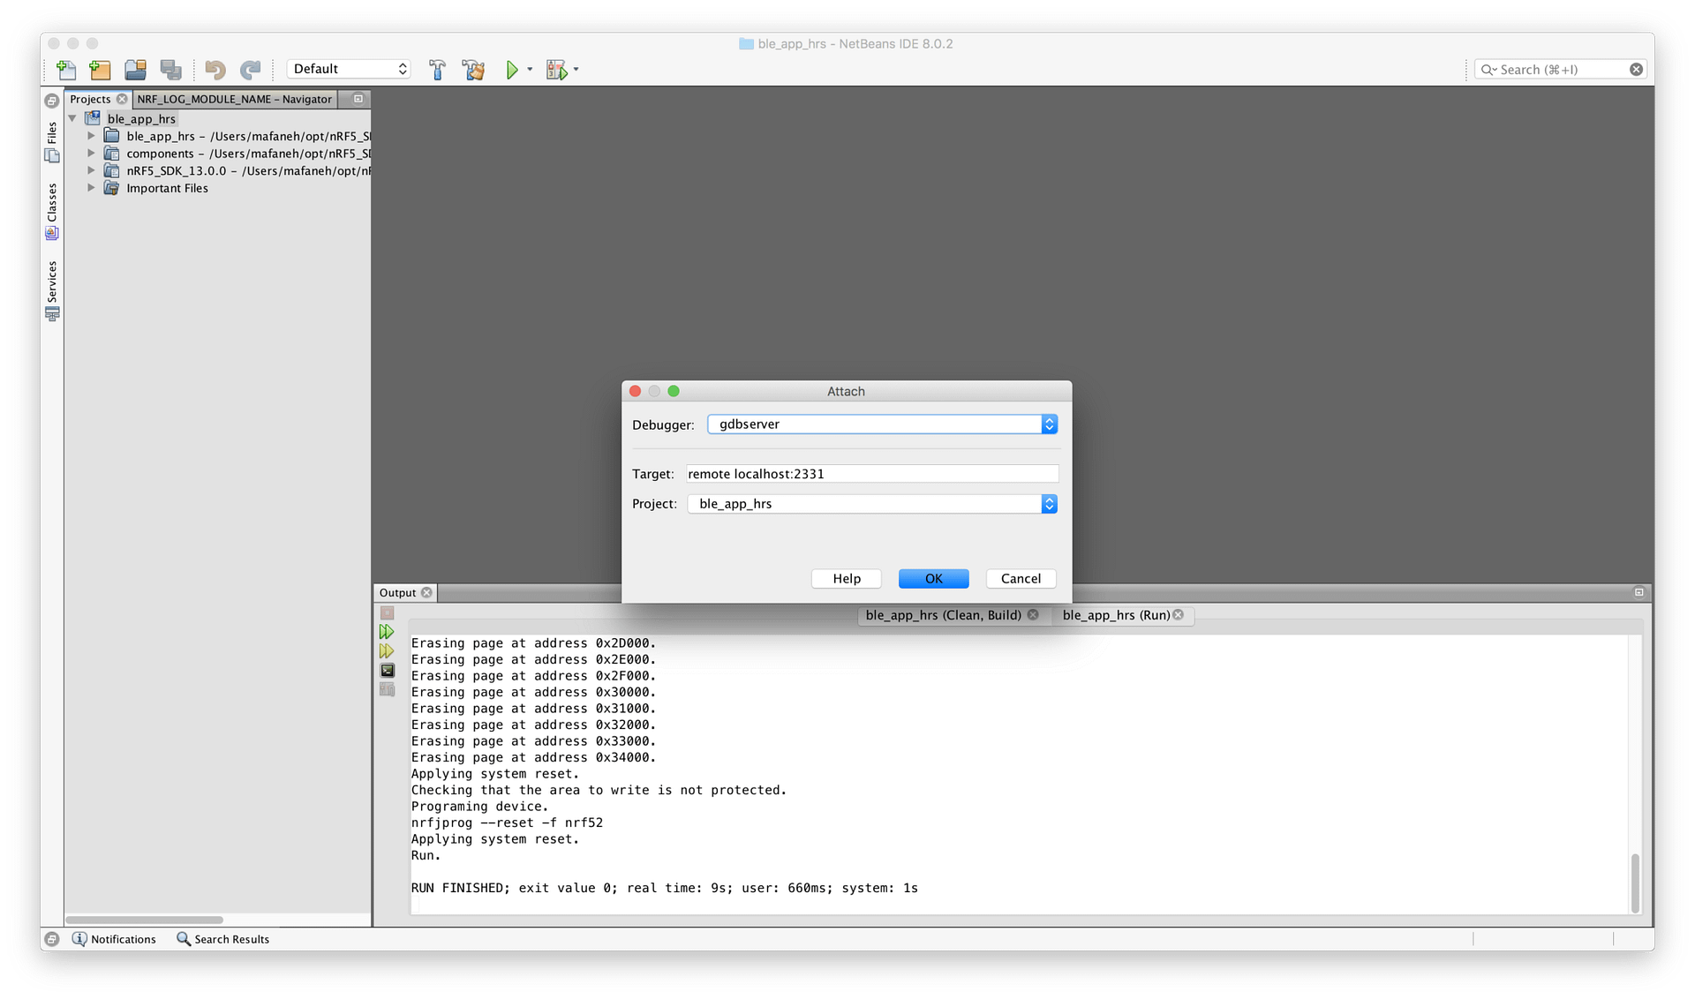Screen dimensions: 1695x999
Task: Cancel the Attach dialog
Action: click(x=1020, y=578)
